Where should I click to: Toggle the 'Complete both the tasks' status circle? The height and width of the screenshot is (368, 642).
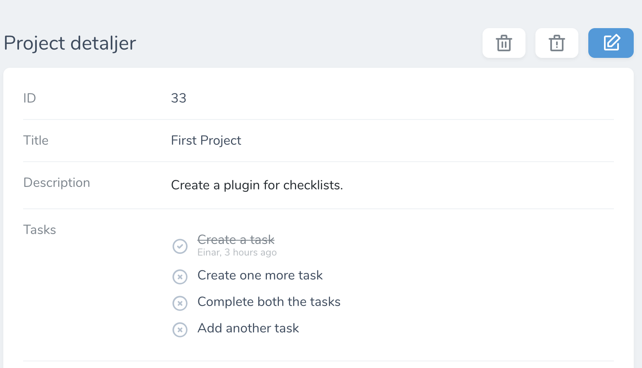pyautogui.click(x=180, y=303)
